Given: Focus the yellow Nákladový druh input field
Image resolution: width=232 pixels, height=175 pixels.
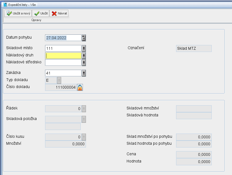Looking at the screenshot, I should (63, 56).
